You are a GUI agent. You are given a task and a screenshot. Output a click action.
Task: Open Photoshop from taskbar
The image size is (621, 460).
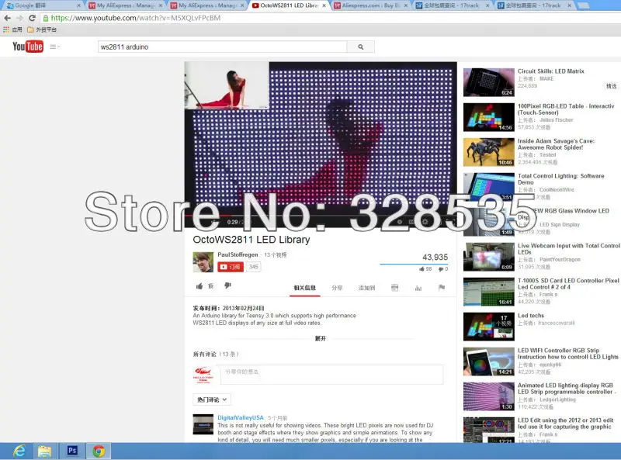click(x=72, y=451)
